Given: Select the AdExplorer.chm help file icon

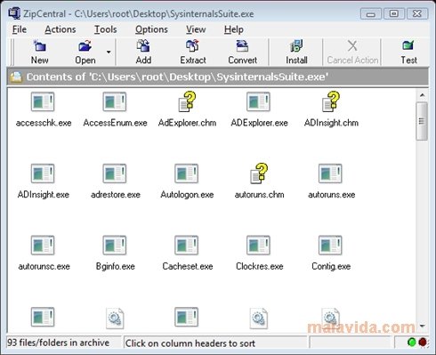Looking at the screenshot, I should click(x=187, y=101).
